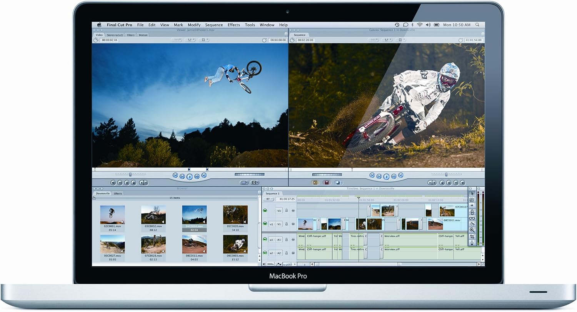This screenshot has height=312, width=577.
Task: Select the arrow Selection tool in tool palette
Action: pyautogui.click(x=472, y=194)
